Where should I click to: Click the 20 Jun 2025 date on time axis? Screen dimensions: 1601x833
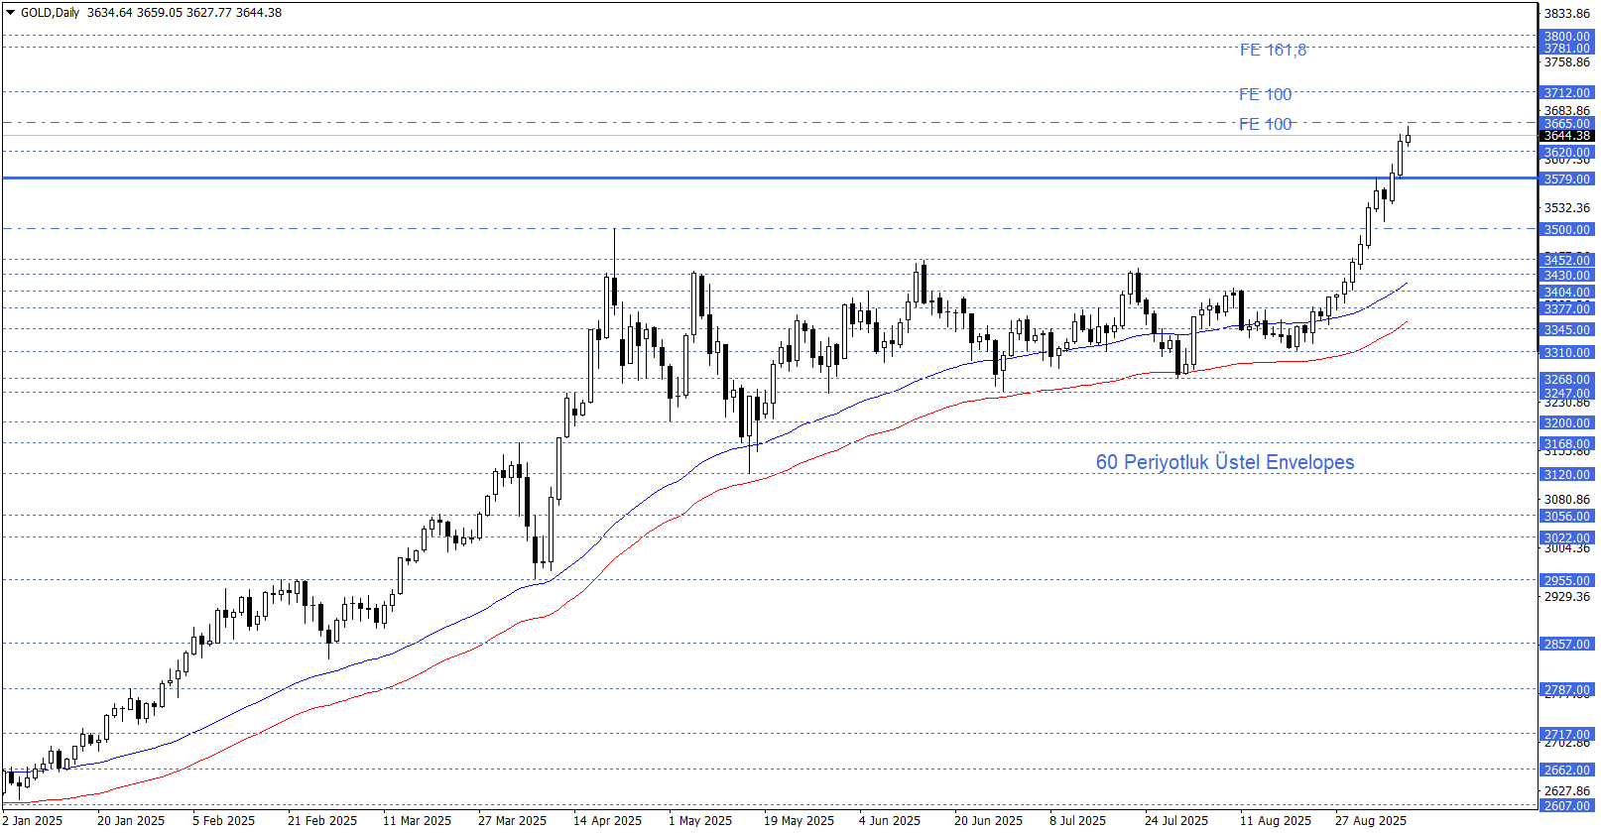pyautogui.click(x=988, y=821)
